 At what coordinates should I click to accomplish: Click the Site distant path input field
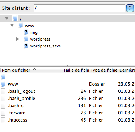pos(79,8)
